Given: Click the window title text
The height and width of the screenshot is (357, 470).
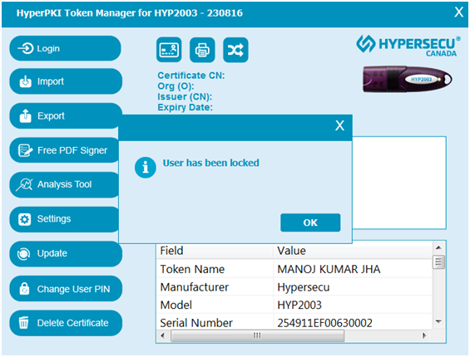Looking at the screenshot, I should [x=130, y=12].
